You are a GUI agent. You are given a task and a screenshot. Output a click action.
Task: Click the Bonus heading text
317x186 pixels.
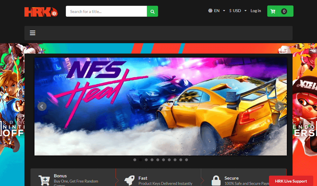click(x=60, y=176)
